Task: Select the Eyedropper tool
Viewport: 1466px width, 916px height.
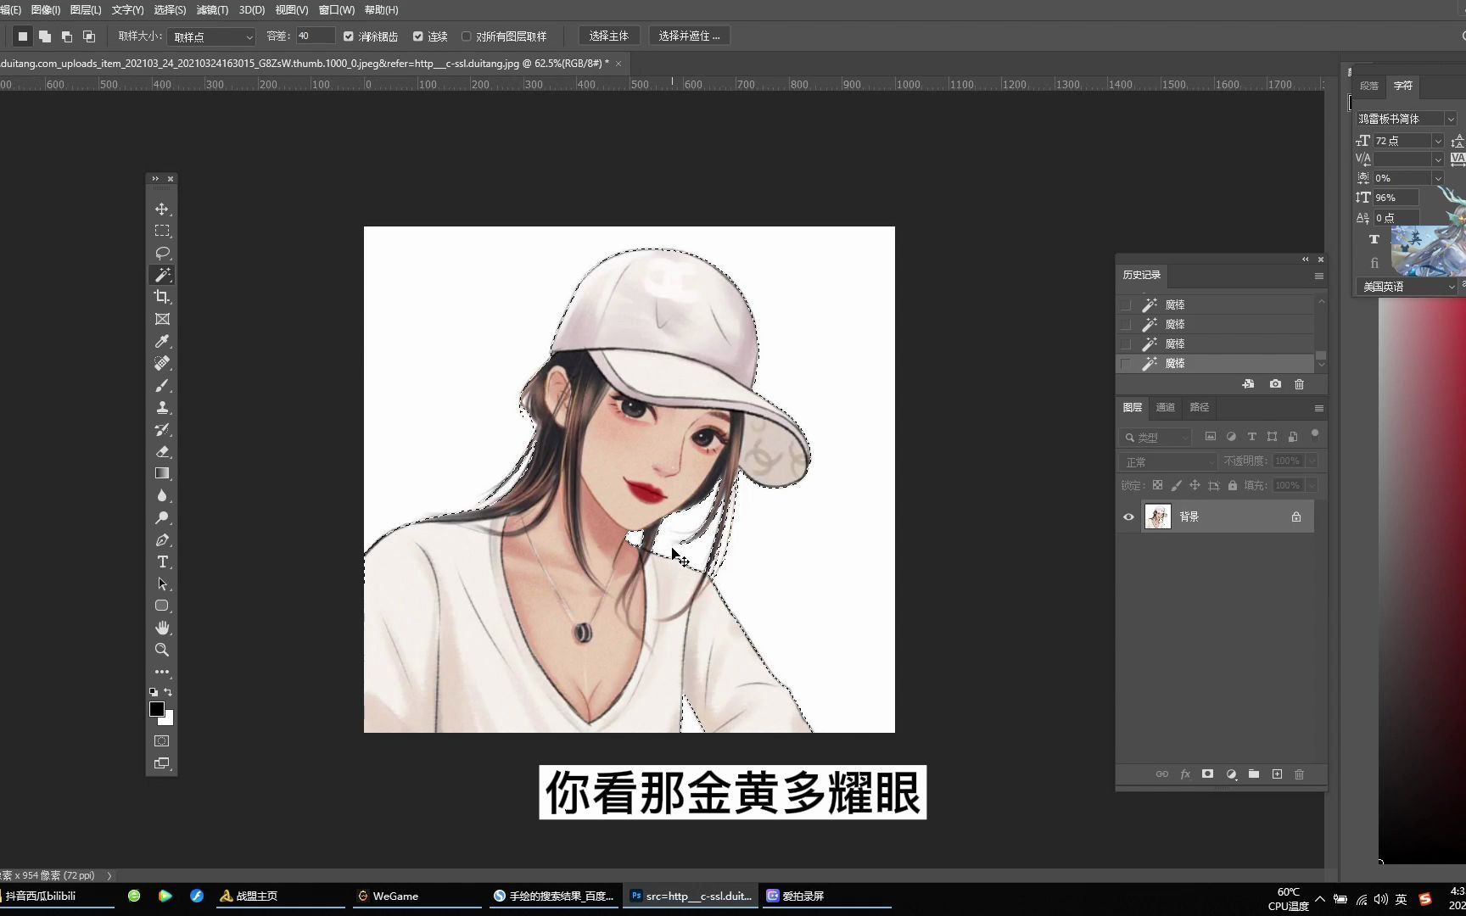Action: click(x=162, y=341)
